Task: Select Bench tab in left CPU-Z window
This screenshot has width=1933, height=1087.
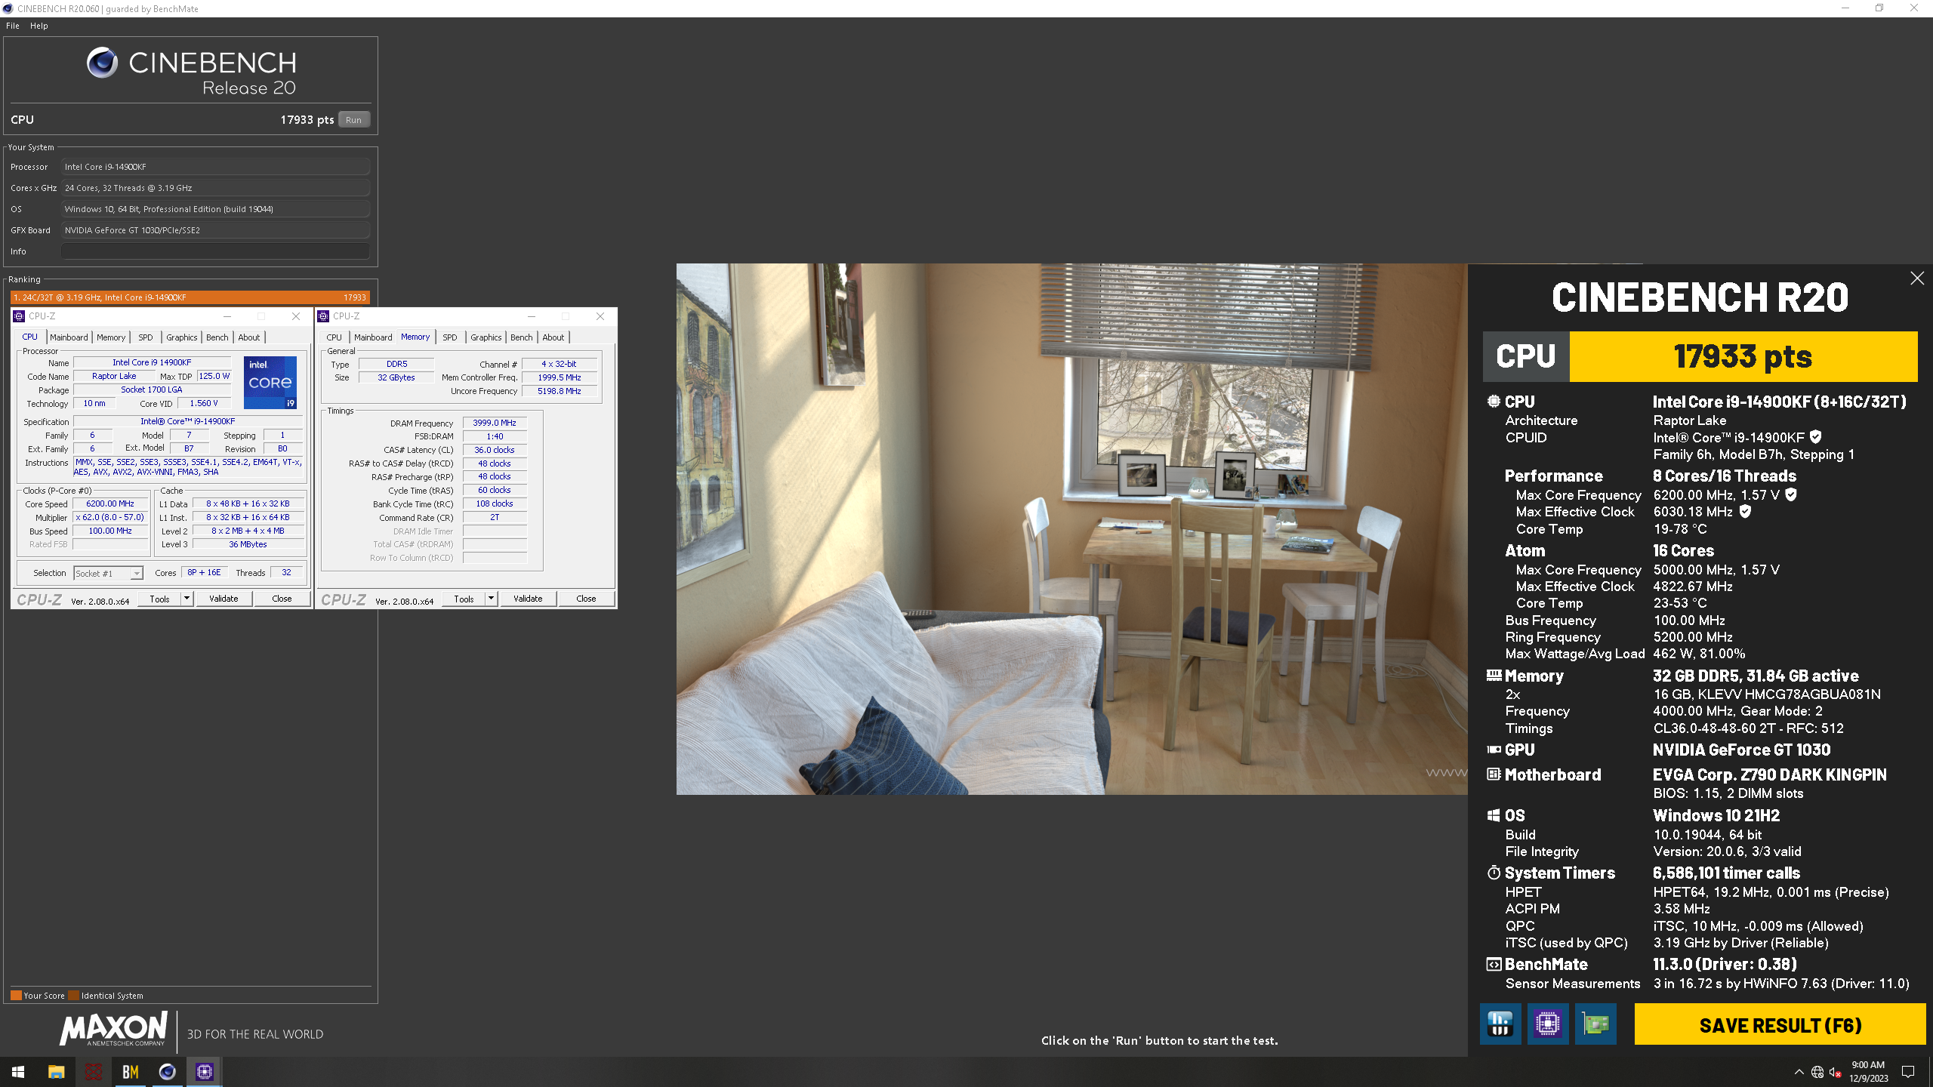Action: click(217, 337)
